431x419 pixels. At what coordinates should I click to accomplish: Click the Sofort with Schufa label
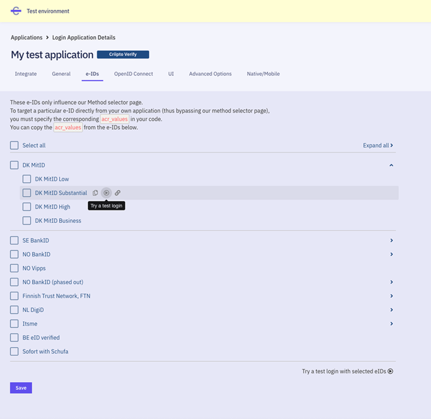pyautogui.click(x=46, y=351)
